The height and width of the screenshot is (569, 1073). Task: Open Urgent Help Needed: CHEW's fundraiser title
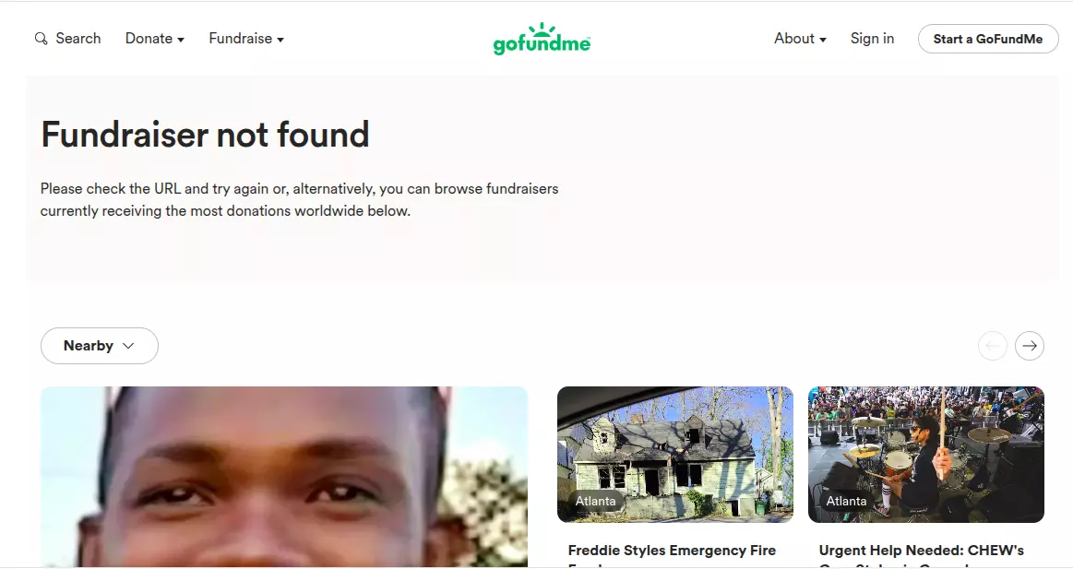click(x=921, y=551)
